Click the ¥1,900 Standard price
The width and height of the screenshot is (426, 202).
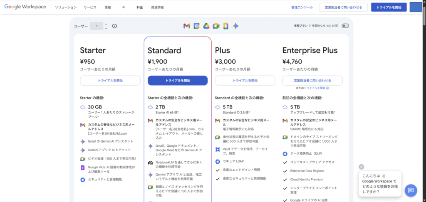157,62
